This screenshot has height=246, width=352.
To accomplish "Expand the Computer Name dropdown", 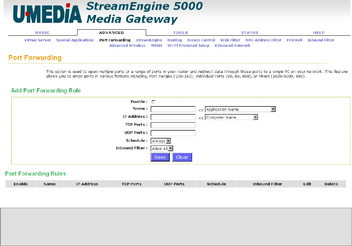I will 232,117.
